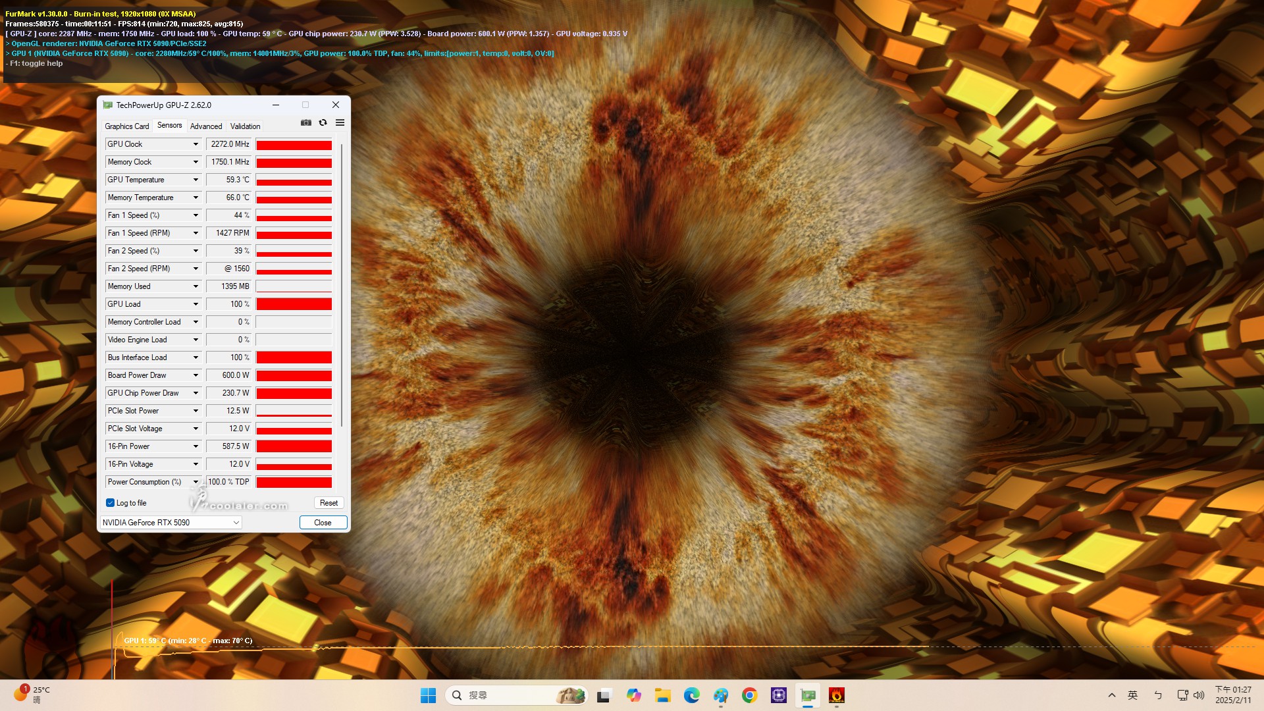
Task: Switch to GPU-Z via its taskbar icon
Action: (808, 695)
